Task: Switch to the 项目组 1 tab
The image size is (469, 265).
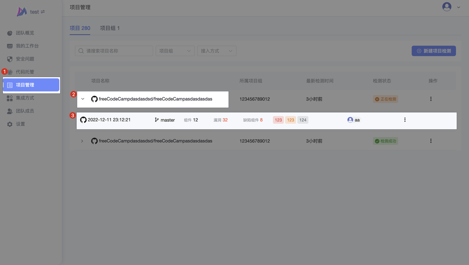Action: [x=110, y=28]
